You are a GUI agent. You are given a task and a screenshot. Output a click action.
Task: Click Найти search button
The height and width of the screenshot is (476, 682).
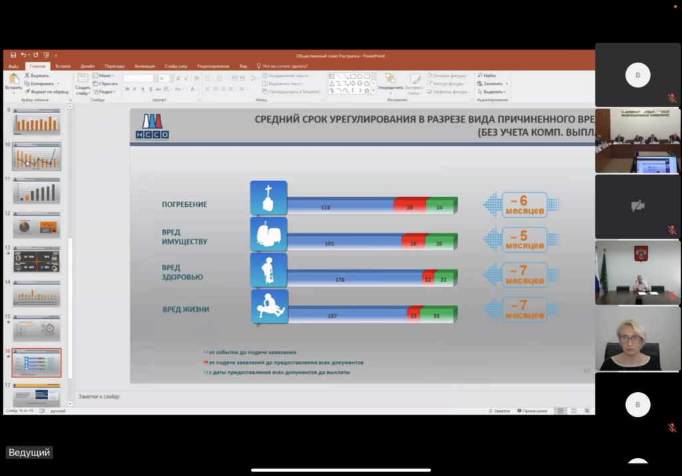(x=487, y=76)
